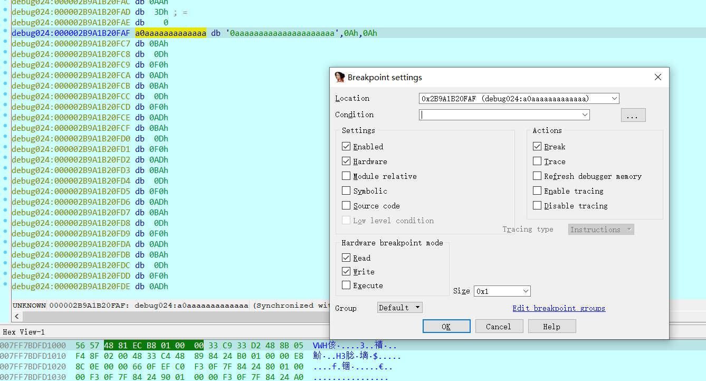Check the Enable tracing option
This screenshot has width=706, height=381.
pos(537,191)
